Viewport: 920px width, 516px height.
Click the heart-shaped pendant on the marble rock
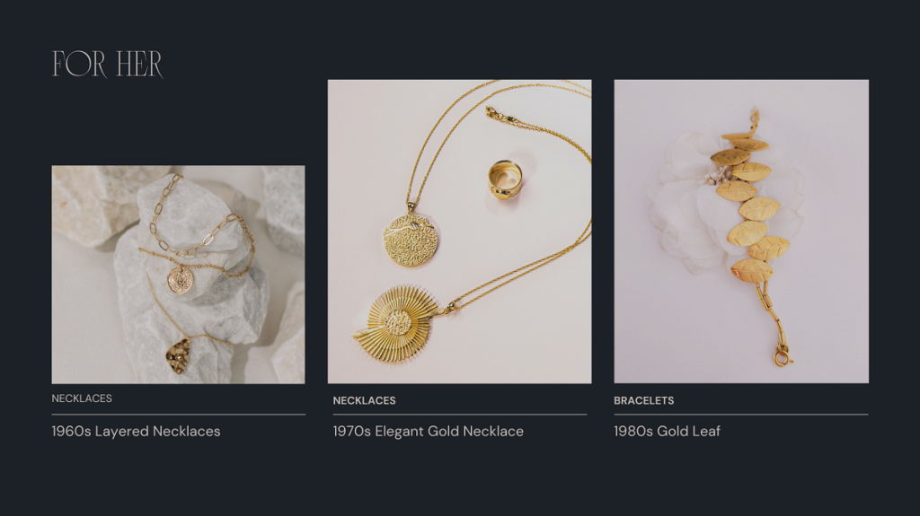click(x=179, y=356)
